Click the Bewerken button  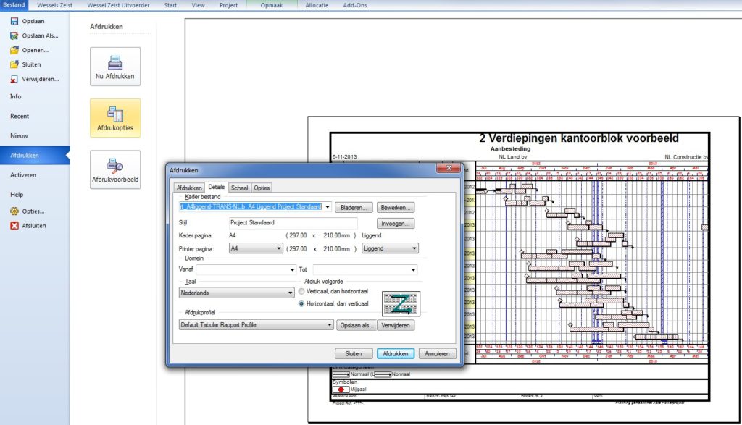(396, 208)
